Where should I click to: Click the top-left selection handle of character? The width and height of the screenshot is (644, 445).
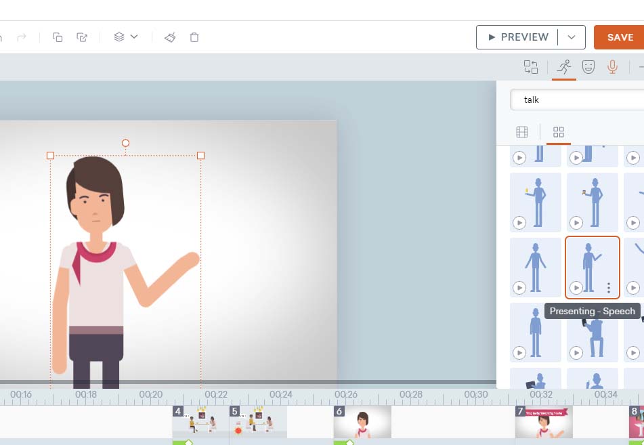(51, 155)
